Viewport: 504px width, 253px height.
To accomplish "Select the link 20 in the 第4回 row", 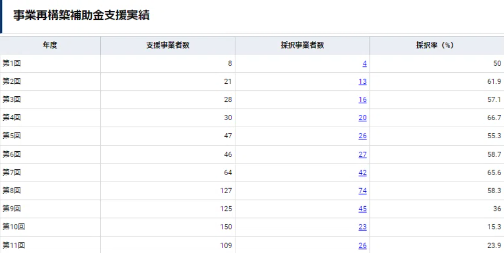I will pyautogui.click(x=362, y=118).
